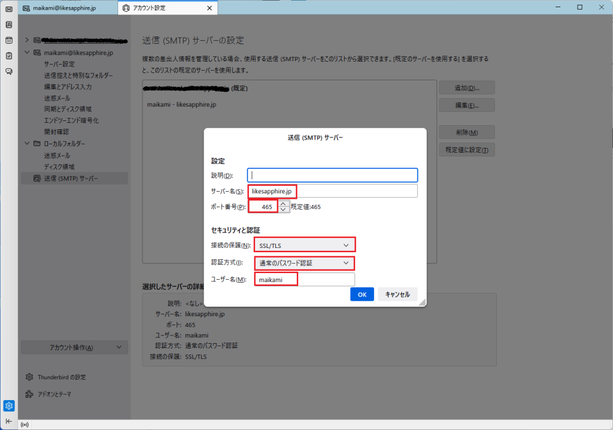
Task: Select the アカウント設定 tab
Action: click(x=162, y=8)
